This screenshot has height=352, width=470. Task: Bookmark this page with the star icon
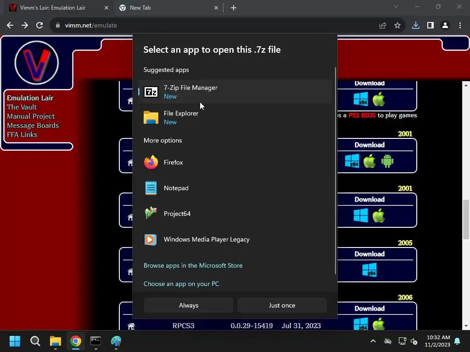397,26
